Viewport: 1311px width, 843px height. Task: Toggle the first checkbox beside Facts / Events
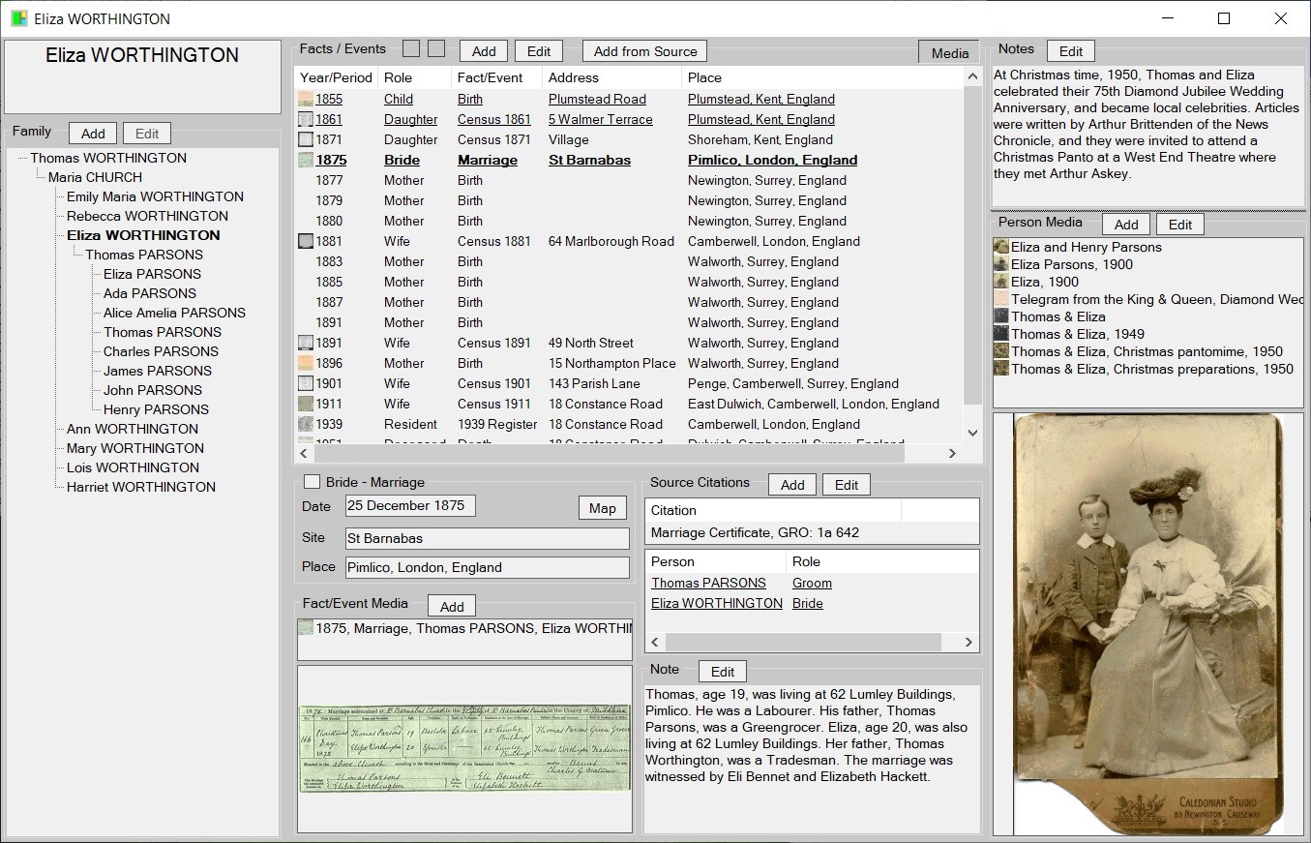(x=411, y=49)
